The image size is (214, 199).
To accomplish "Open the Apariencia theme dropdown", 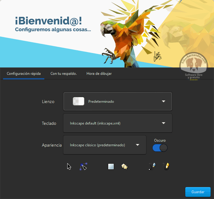I will [105, 145].
